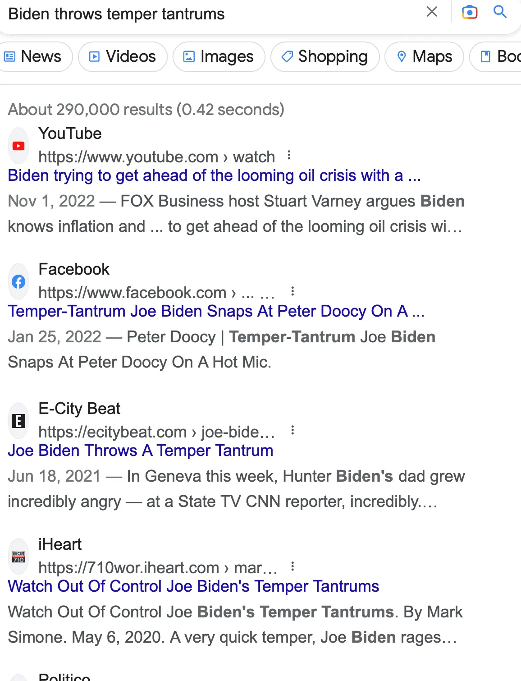Open more options for Facebook result
Viewport: 521px width, 681px height.
[292, 292]
